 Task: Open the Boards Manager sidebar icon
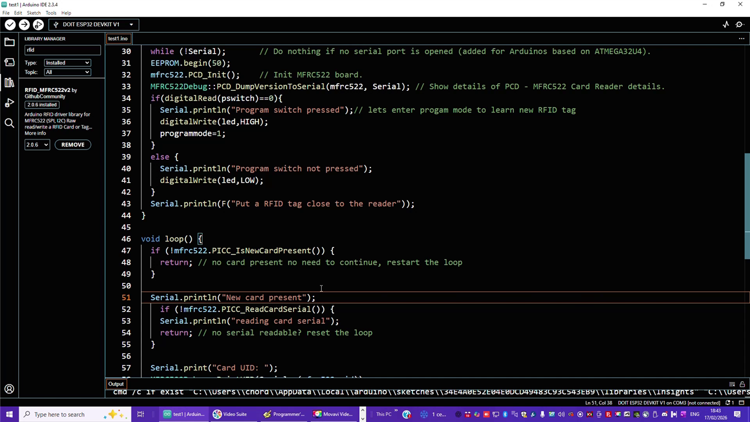9,62
